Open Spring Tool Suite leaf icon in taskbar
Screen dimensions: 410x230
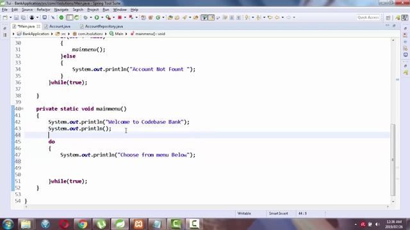(120, 224)
